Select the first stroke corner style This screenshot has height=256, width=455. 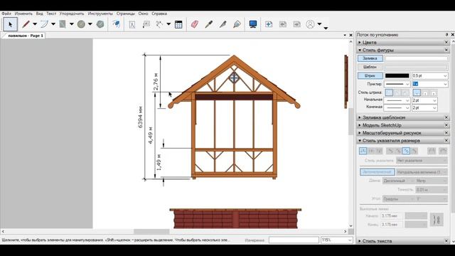pyautogui.click(x=389, y=92)
